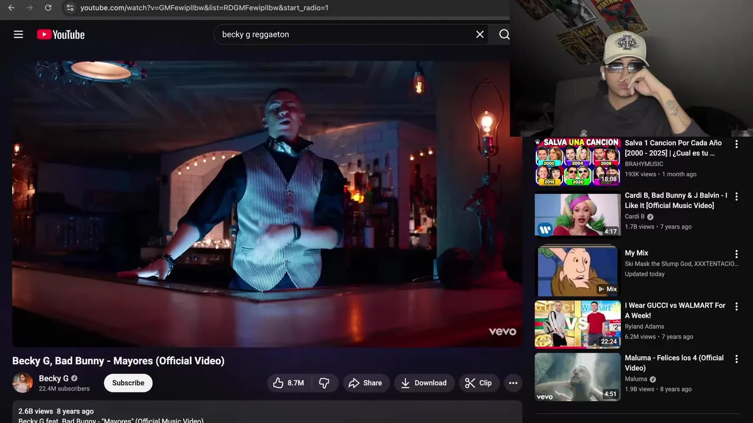
Task: Click '193K views • 1 month ago' text
Action: pyautogui.click(x=661, y=174)
